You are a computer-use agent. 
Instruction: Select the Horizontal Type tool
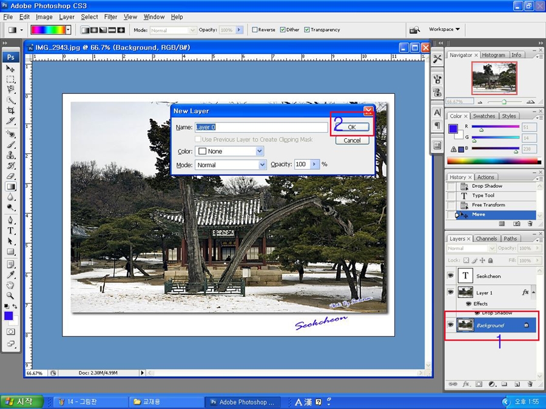[10, 231]
